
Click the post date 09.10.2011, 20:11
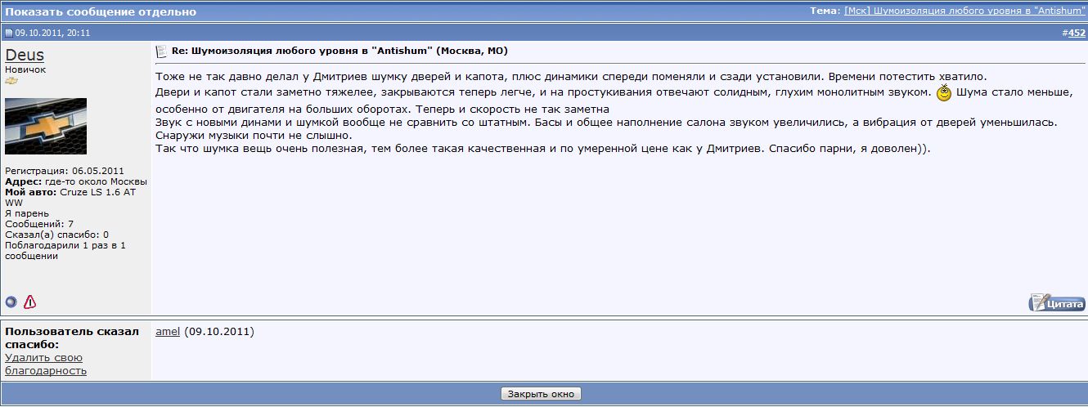52,34
